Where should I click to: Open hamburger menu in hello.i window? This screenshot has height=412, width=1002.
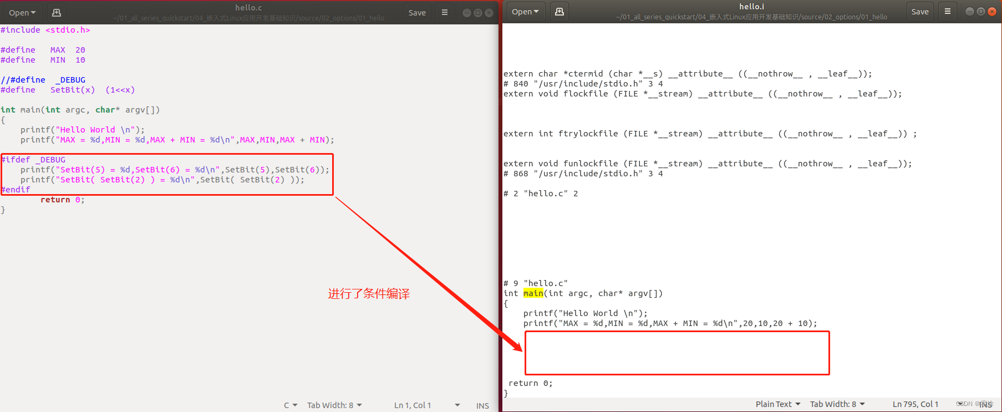[x=947, y=12]
